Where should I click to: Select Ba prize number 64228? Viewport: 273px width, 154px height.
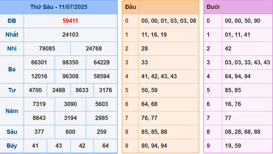102,62
